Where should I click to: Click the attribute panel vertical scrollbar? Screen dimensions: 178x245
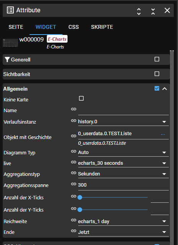172,147
